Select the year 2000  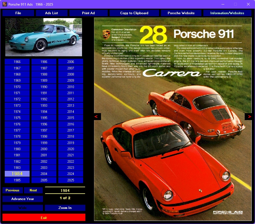tap(44, 149)
